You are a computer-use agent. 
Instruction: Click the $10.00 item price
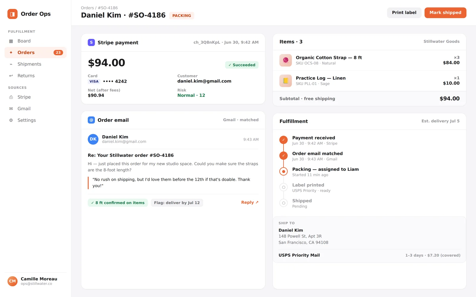pos(451,83)
